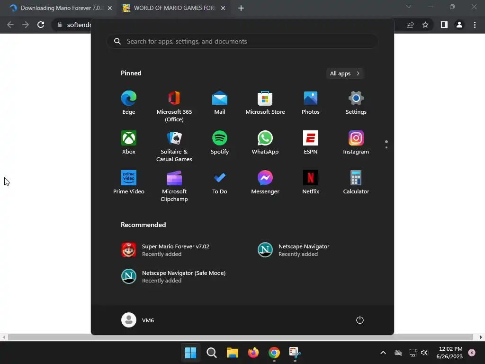Go back in Chrome

10,25
